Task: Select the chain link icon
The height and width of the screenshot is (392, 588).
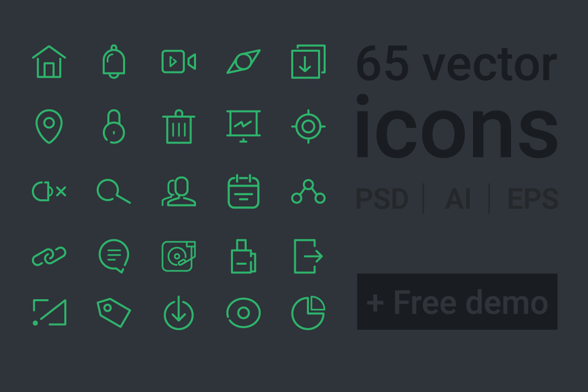Action: (x=49, y=256)
